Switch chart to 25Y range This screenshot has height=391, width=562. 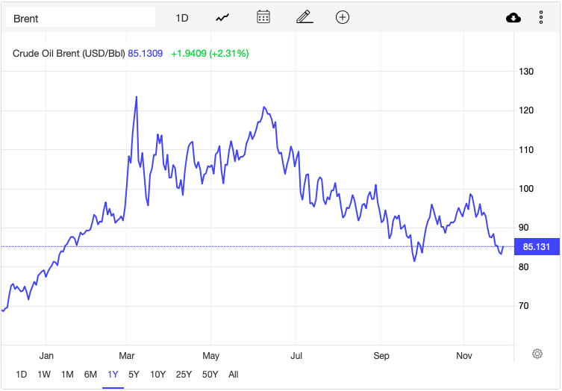[x=183, y=374]
